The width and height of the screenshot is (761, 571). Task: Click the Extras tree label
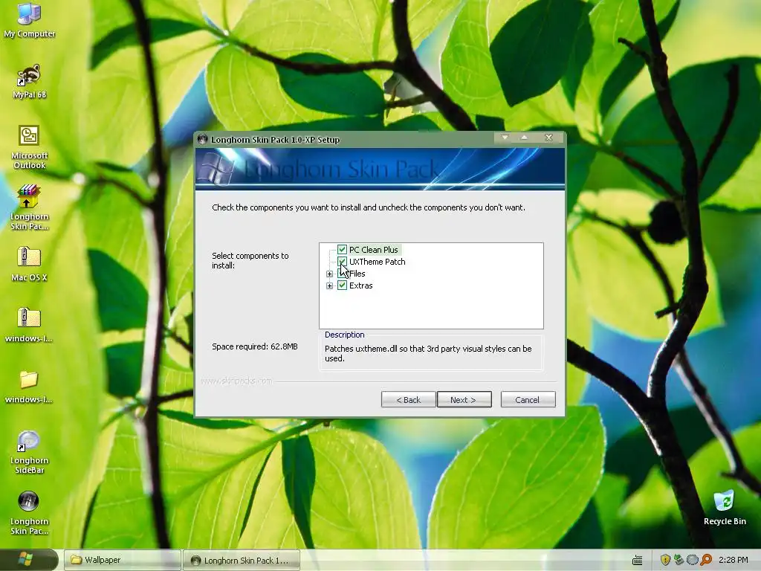click(361, 285)
